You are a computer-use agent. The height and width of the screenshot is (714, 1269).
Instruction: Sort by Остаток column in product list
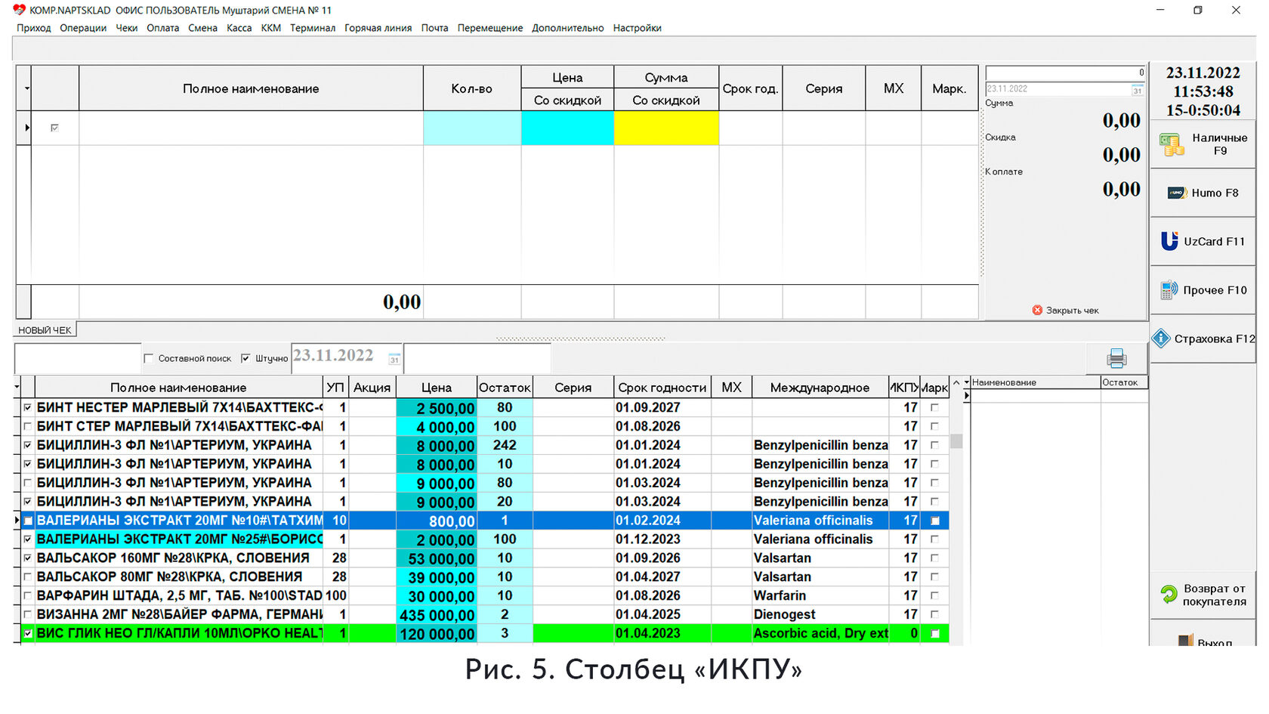click(x=505, y=387)
